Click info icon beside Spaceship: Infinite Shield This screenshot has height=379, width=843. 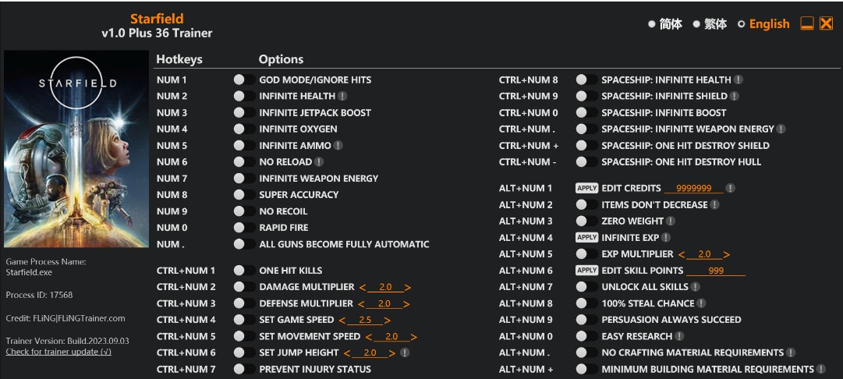(735, 96)
